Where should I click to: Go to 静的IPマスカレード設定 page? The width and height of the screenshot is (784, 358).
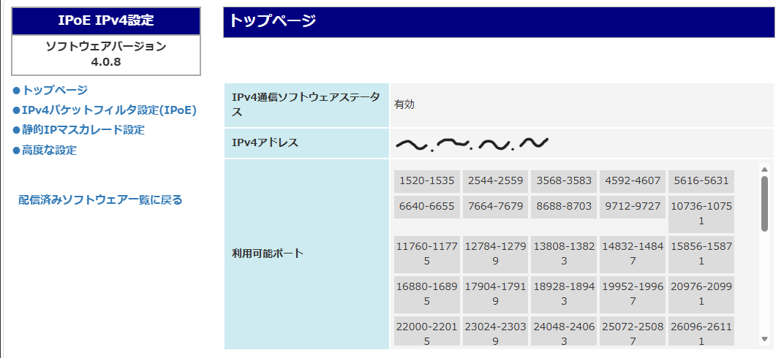[83, 130]
